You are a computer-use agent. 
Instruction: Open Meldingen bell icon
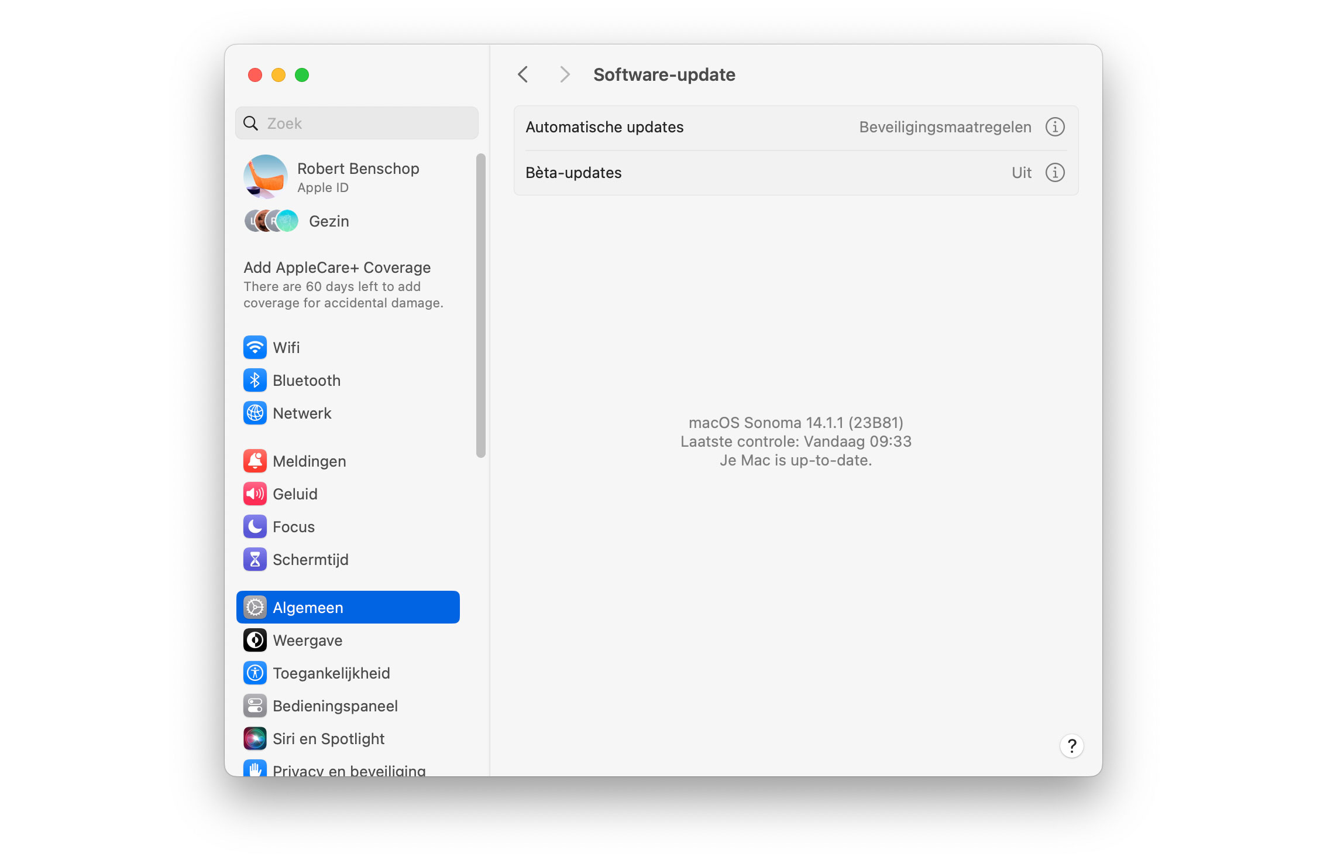click(x=255, y=461)
